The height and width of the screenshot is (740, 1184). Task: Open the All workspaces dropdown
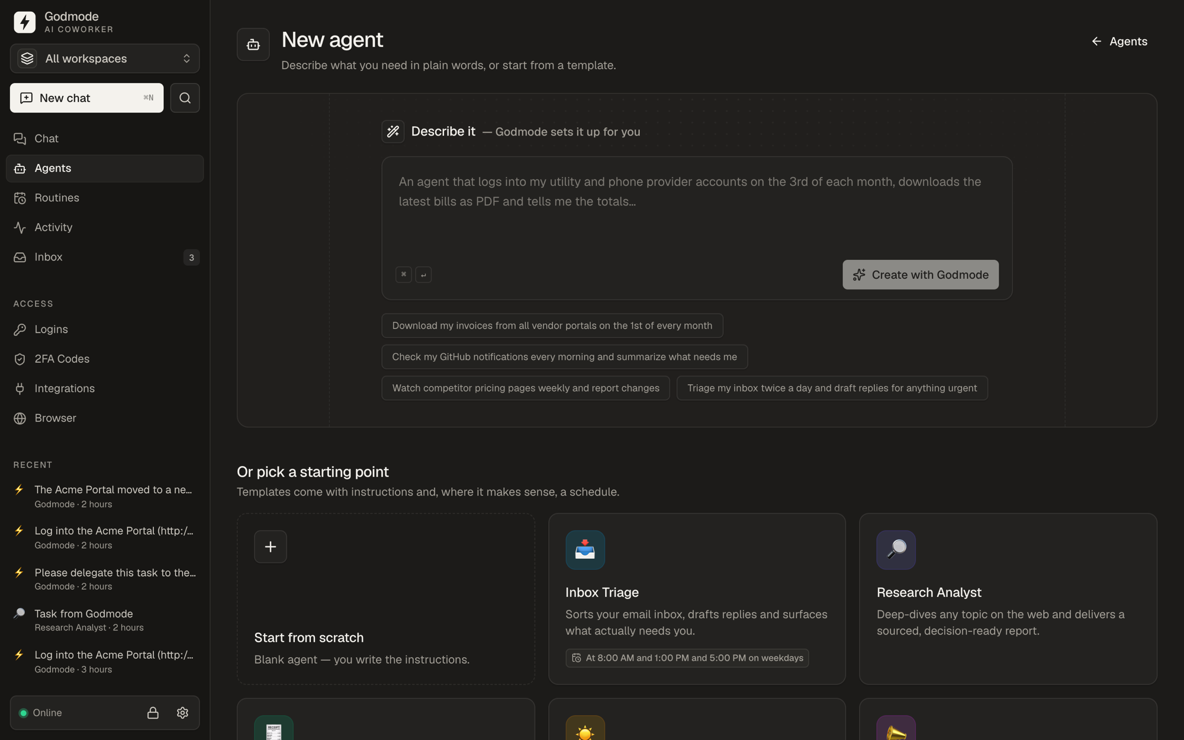pos(105,59)
